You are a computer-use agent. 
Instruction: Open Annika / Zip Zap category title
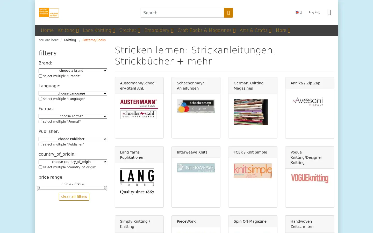click(x=305, y=83)
